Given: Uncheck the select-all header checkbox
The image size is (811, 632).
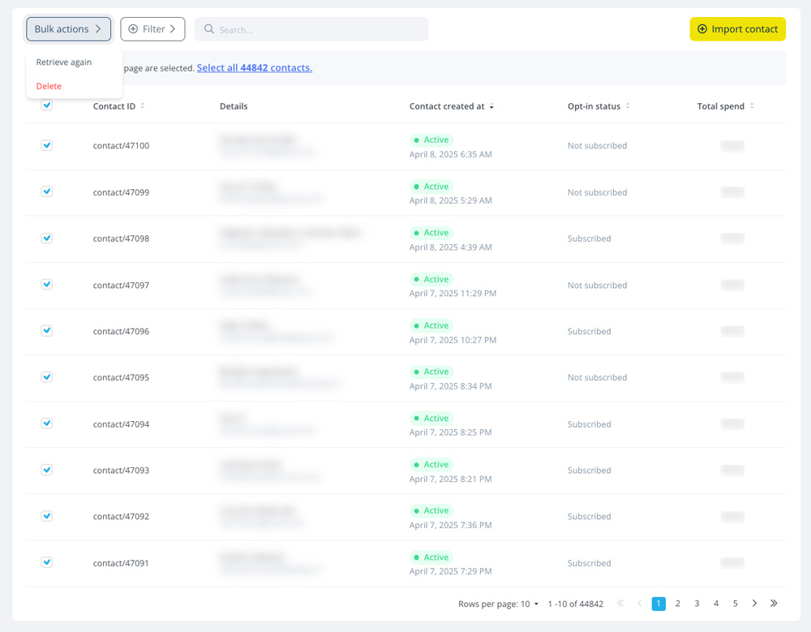Looking at the screenshot, I should tap(46, 105).
